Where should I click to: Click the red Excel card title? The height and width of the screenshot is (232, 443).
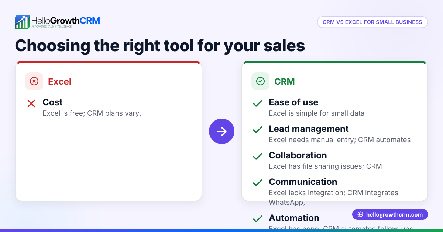60,81
